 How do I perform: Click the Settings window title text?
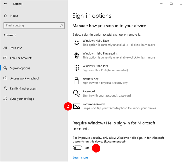pyautogui.click(x=18, y=4)
